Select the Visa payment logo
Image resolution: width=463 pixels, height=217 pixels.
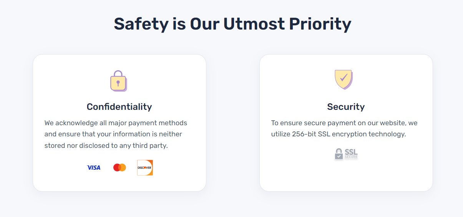point(94,167)
